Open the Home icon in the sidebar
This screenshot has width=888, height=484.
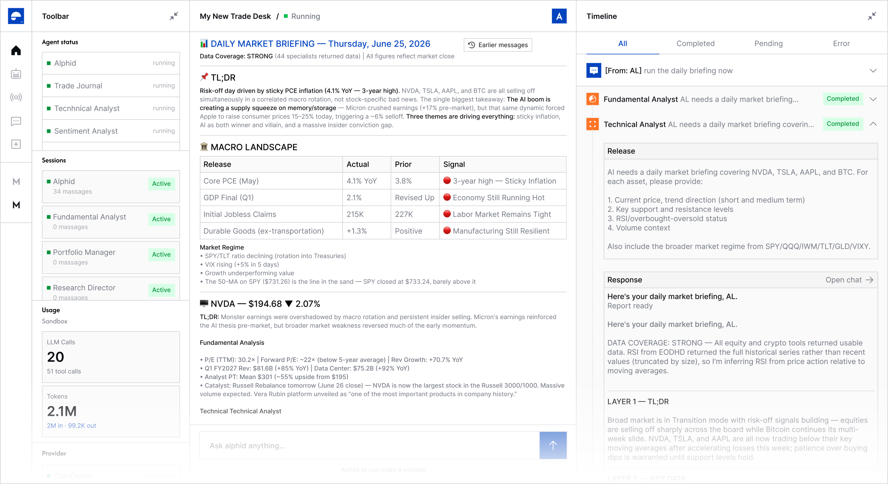16,51
